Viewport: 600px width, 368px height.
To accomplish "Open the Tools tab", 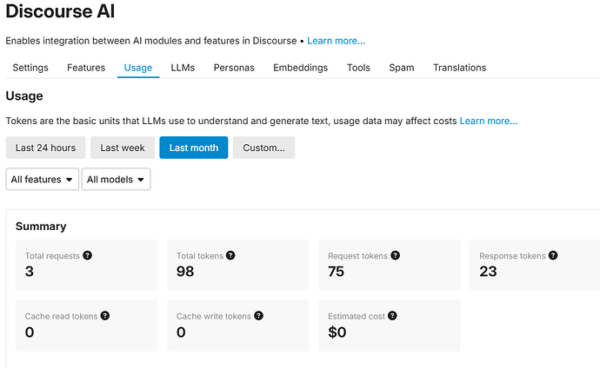I will tap(358, 68).
